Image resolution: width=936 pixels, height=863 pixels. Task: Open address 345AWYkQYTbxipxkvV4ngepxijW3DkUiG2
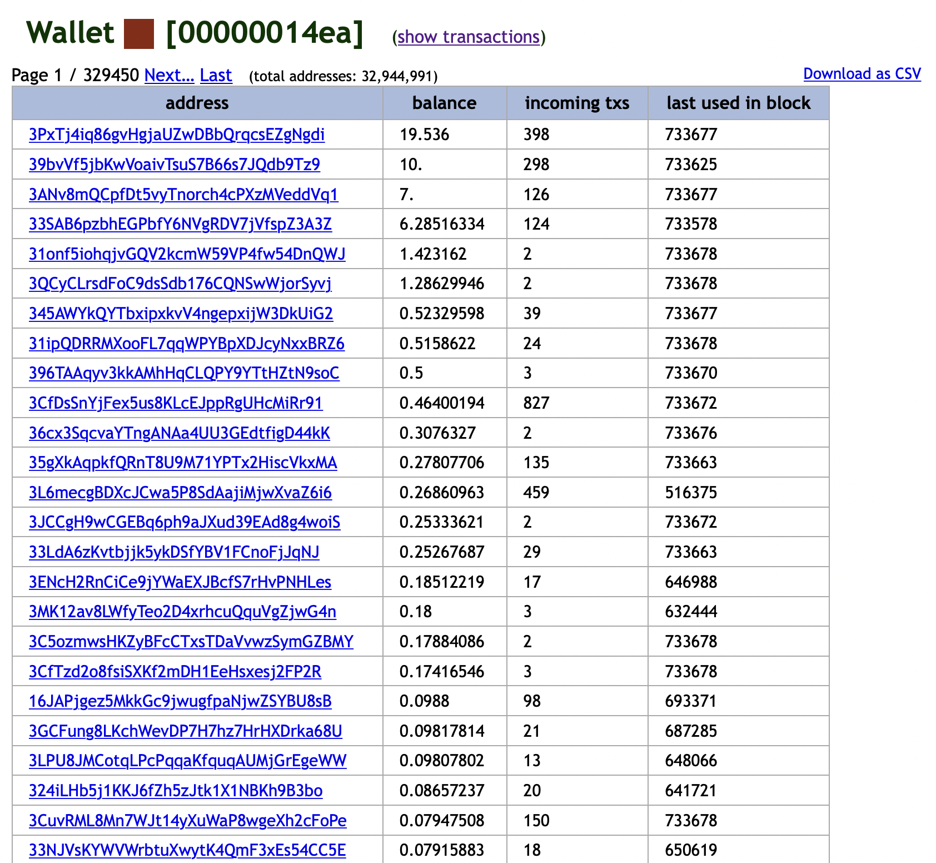click(181, 314)
